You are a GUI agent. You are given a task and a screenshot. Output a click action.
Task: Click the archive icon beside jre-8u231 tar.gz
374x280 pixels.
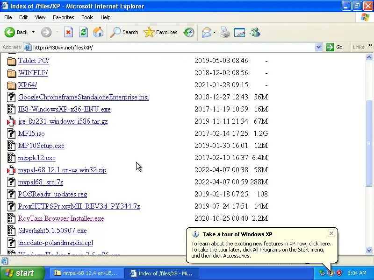coord(11,121)
